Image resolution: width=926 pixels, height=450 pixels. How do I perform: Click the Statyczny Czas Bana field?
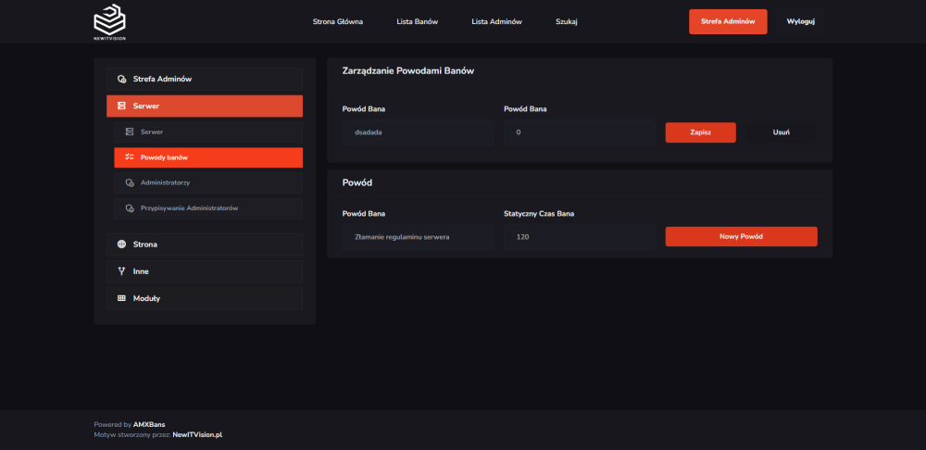580,237
